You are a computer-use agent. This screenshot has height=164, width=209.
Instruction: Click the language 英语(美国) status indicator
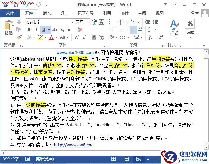(x=45, y=159)
